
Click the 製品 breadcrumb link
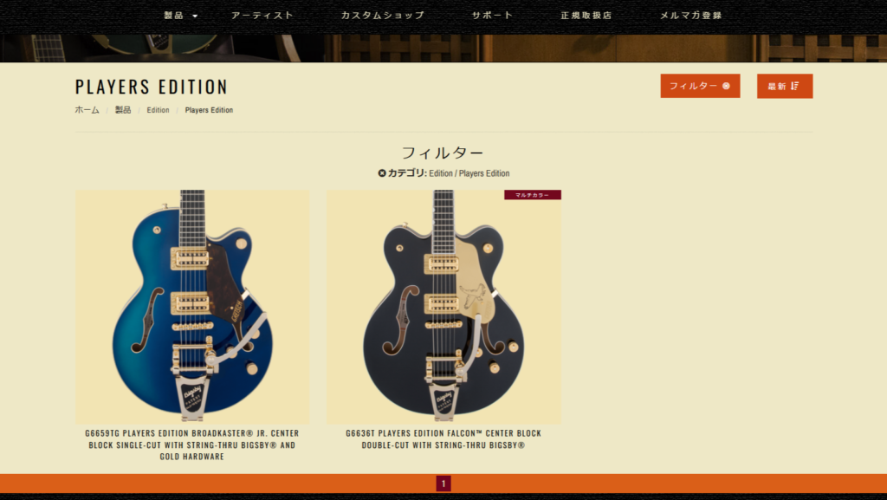[123, 110]
